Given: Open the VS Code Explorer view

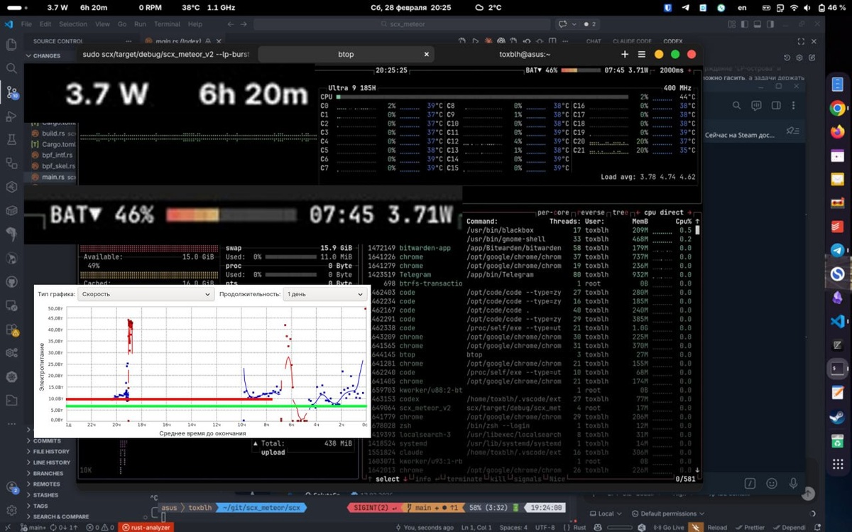Looking at the screenshot, I should tap(11, 44).
